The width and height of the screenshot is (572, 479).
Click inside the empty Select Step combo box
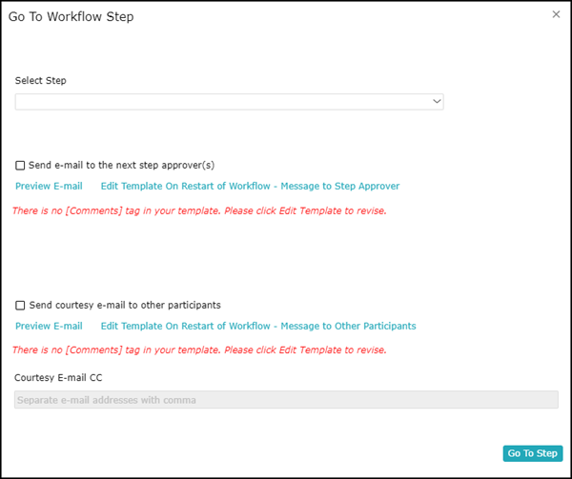point(191,101)
